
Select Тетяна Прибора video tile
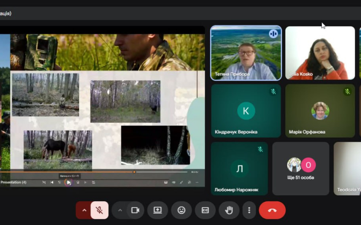click(246, 53)
